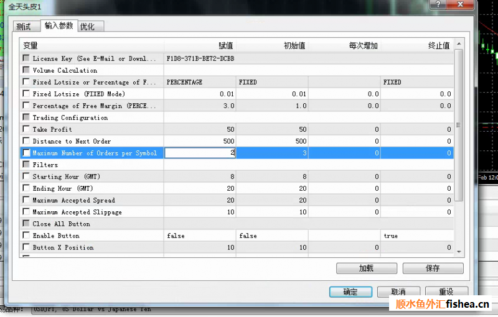Click the 加载 load button
Viewport: 498px width, 317px height.
(366, 269)
